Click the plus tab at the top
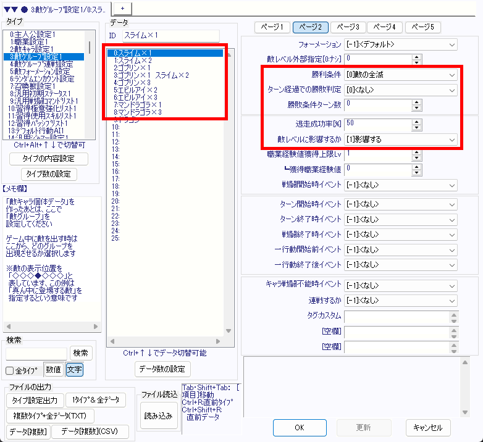Screen dimensions: 483x442 (122, 6)
